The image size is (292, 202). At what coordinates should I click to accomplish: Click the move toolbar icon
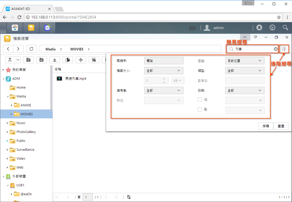[81, 60]
